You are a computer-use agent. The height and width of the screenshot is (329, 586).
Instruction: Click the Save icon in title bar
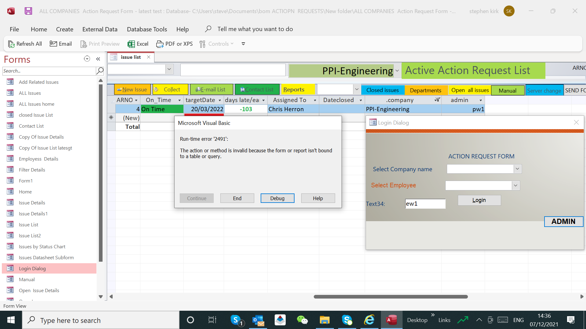[28, 11]
